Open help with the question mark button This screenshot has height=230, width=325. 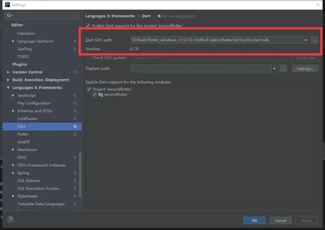(11, 219)
